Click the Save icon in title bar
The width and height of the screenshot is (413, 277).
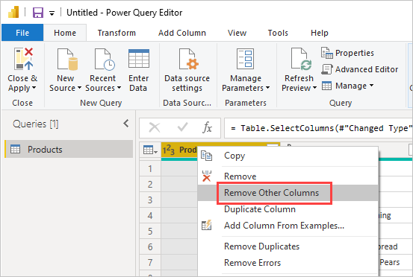pyautogui.click(x=37, y=13)
